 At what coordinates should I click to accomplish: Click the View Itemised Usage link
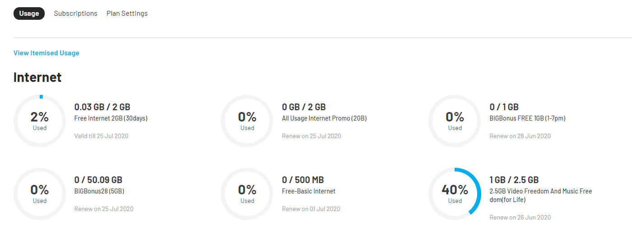click(46, 53)
